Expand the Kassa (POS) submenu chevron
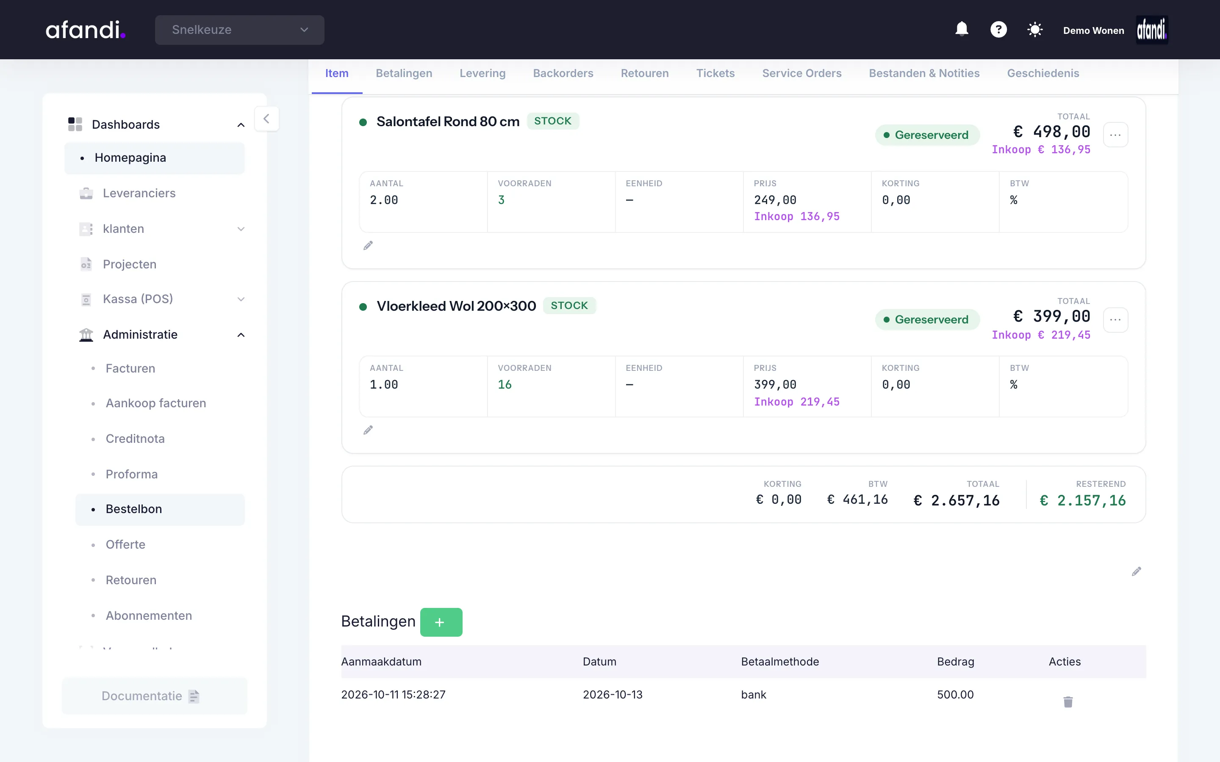1220x762 pixels. click(241, 299)
